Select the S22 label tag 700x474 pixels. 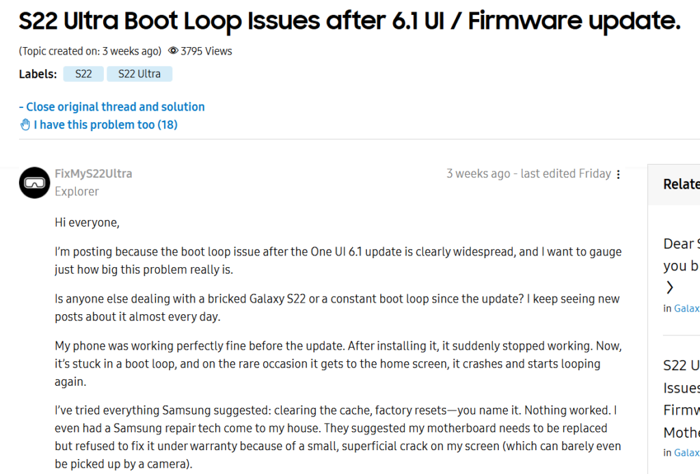tap(83, 74)
